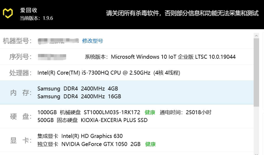Select the Intel HD Graphics 630 entry
The width and height of the screenshot is (264, 155).
point(80,136)
